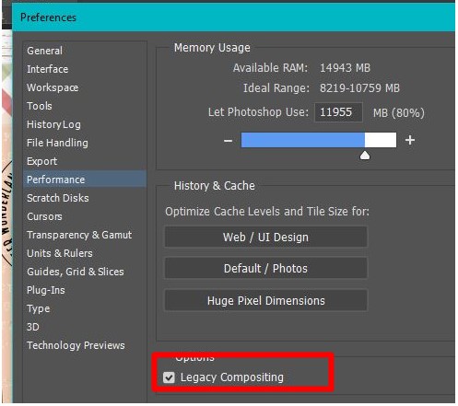
Task: Click the Let Photoshop Use input field
Action: pyautogui.click(x=338, y=112)
